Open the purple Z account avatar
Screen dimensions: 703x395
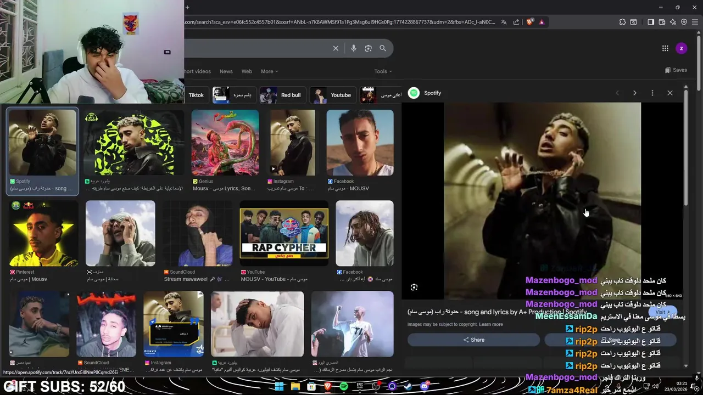point(681,48)
